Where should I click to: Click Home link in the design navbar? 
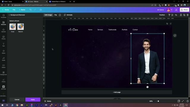90,30
